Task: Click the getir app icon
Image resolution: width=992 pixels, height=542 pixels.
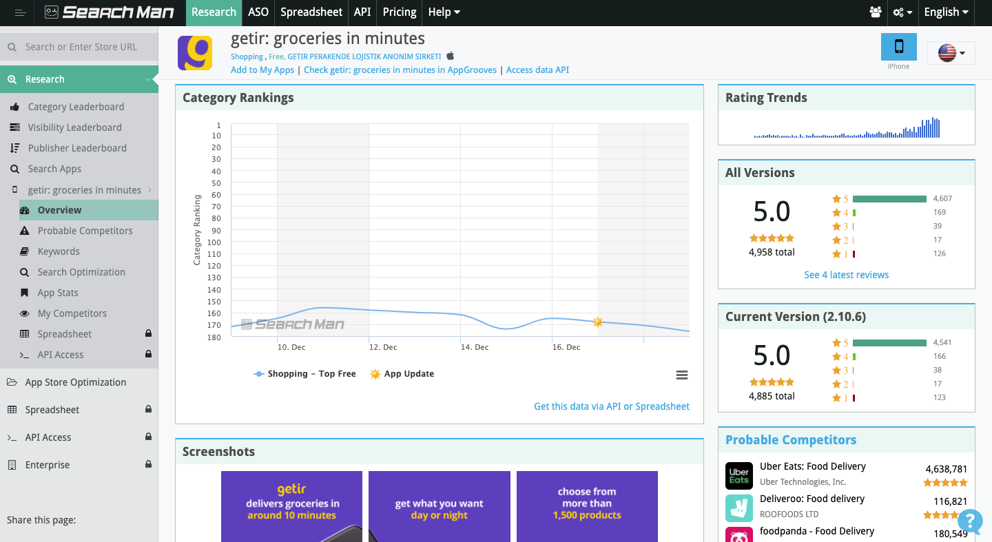Action: (195, 53)
